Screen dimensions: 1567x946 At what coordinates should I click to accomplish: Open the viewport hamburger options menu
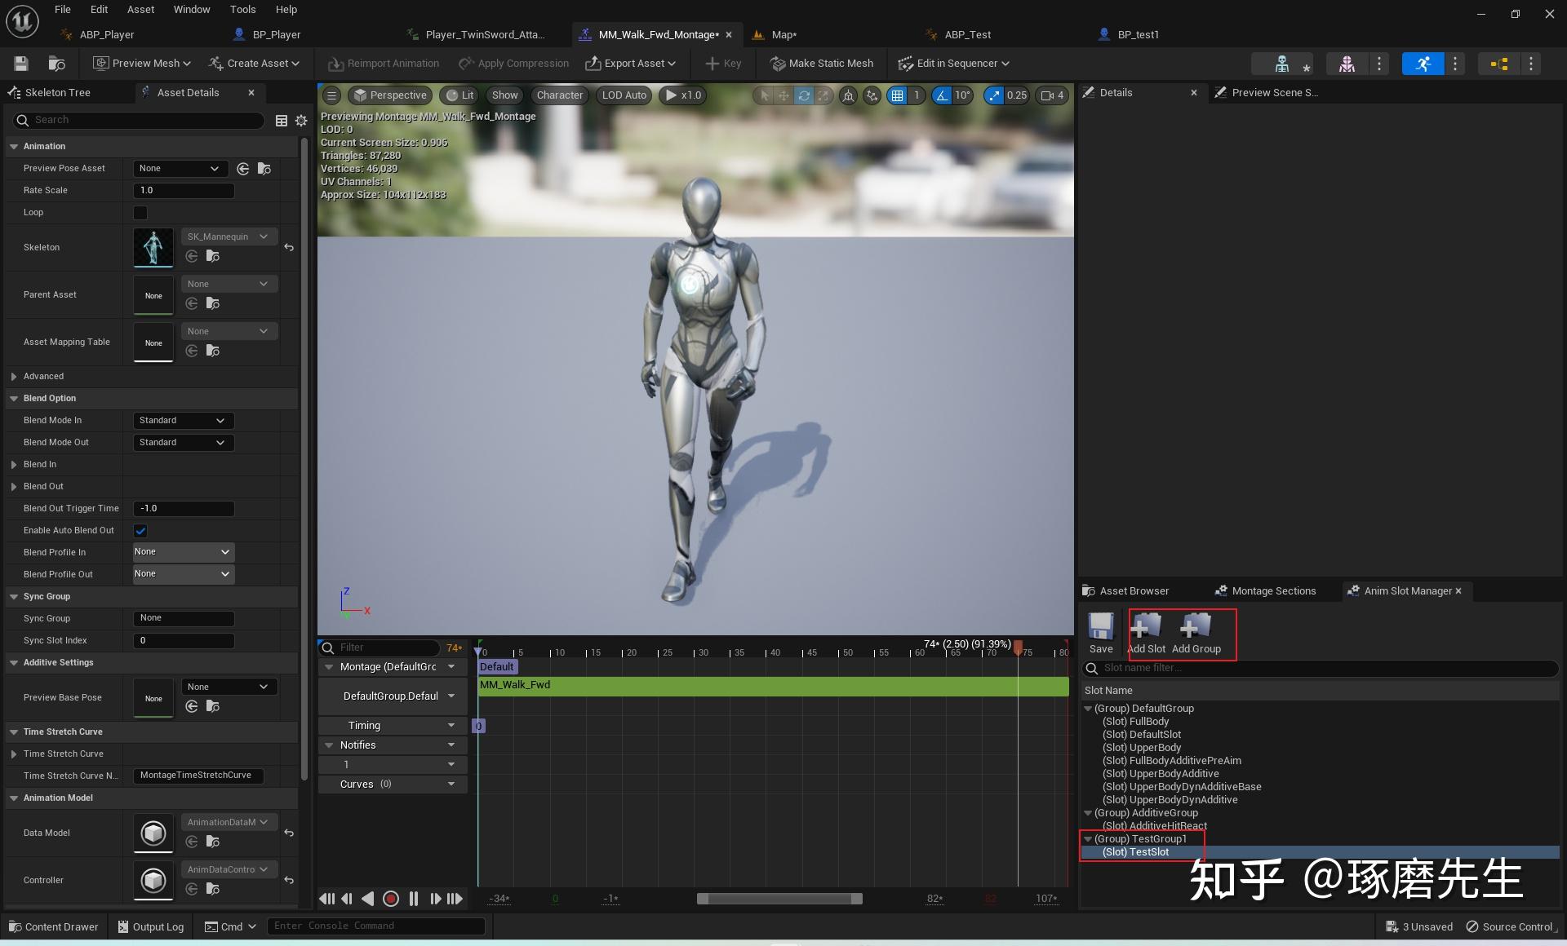[x=331, y=95]
